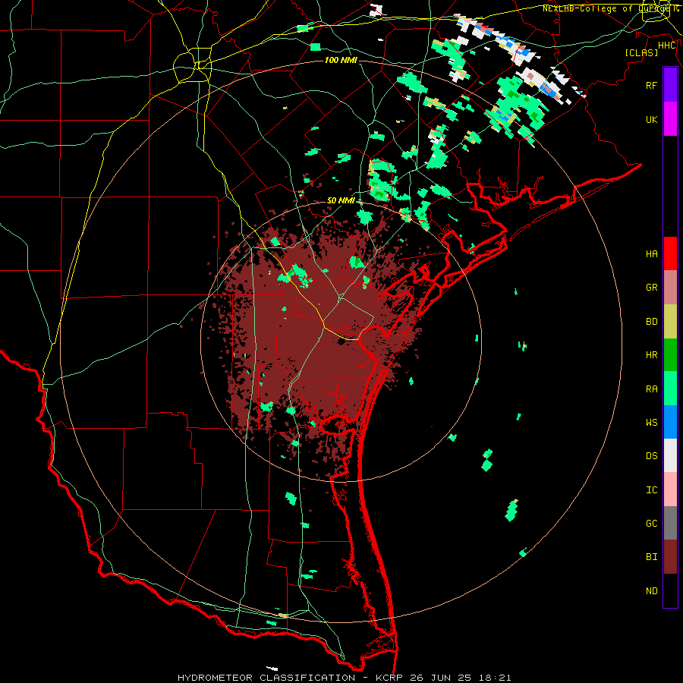Click the RA legend label
Image resolution: width=683 pixels, height=683 pixels.
[x=651, y=389]
